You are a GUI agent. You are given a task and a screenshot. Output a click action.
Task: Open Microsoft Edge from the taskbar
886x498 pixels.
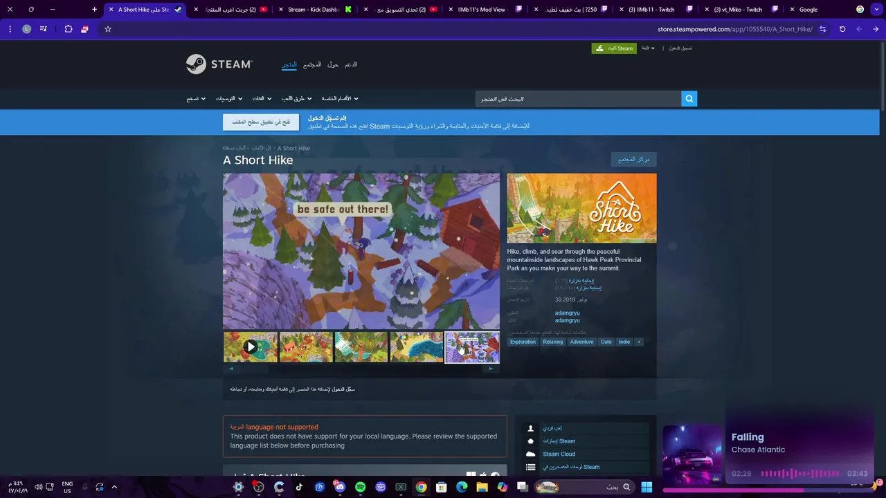462,487
